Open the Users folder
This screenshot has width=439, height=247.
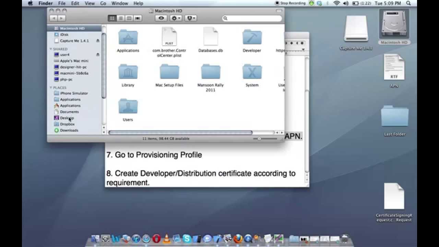point(128,109)
